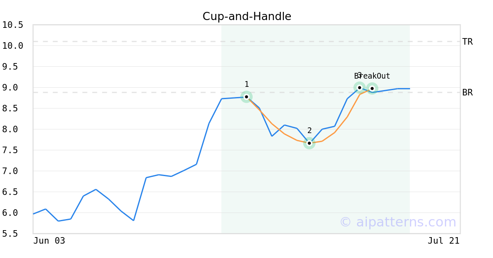The width and height of the screenshot is (493, 258).
Task: Select the BreakOut point marker
Action: coord(372,88)
